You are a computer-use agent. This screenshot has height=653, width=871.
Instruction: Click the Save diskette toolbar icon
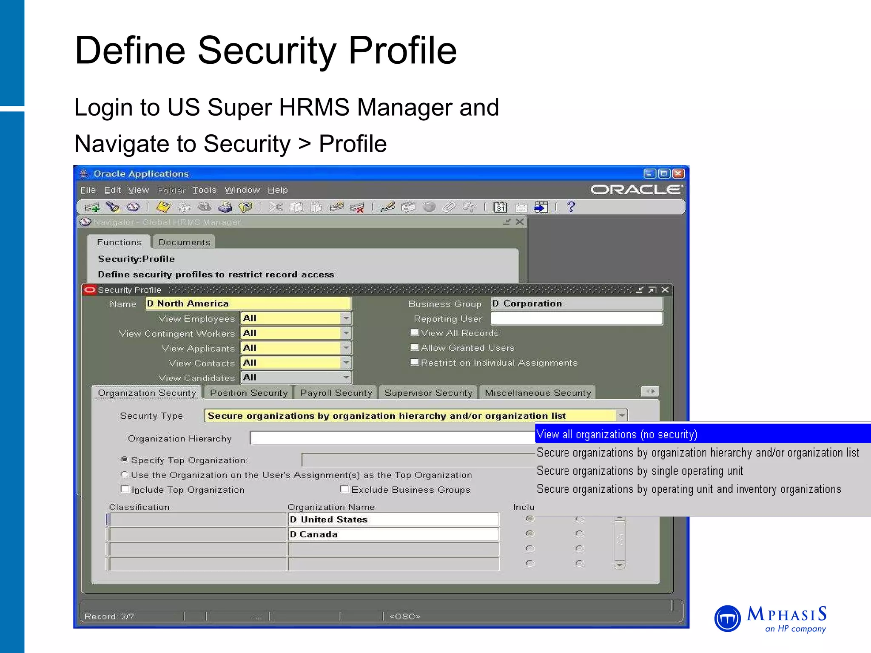tap(163, 207)
